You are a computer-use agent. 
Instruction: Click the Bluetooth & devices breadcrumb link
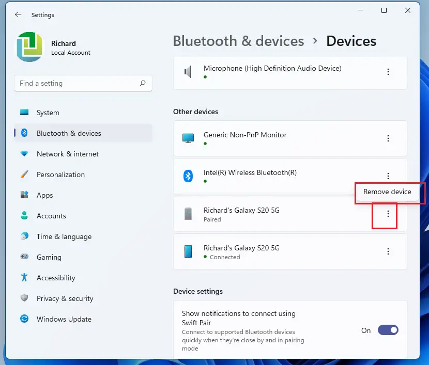click(x=239, y=41)
